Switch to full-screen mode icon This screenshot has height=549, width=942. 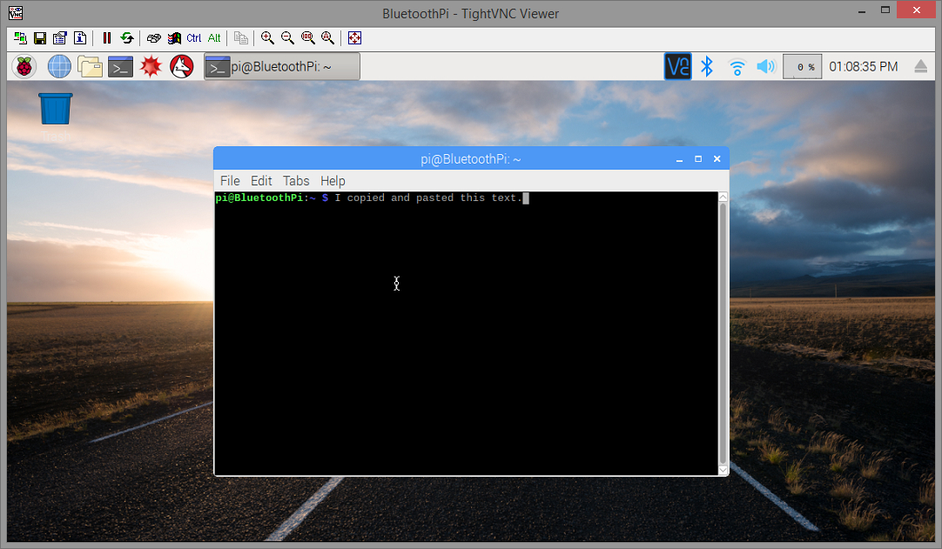[354, 37]
